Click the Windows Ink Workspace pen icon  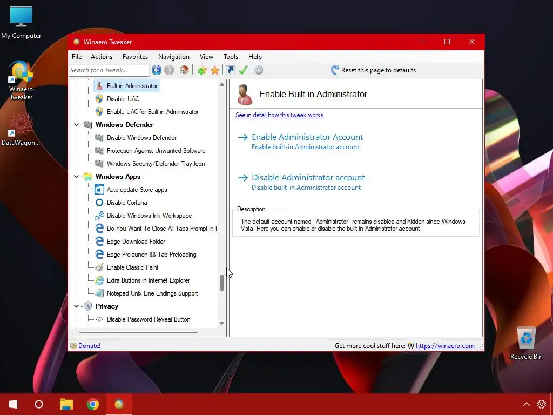click(99, 216)
